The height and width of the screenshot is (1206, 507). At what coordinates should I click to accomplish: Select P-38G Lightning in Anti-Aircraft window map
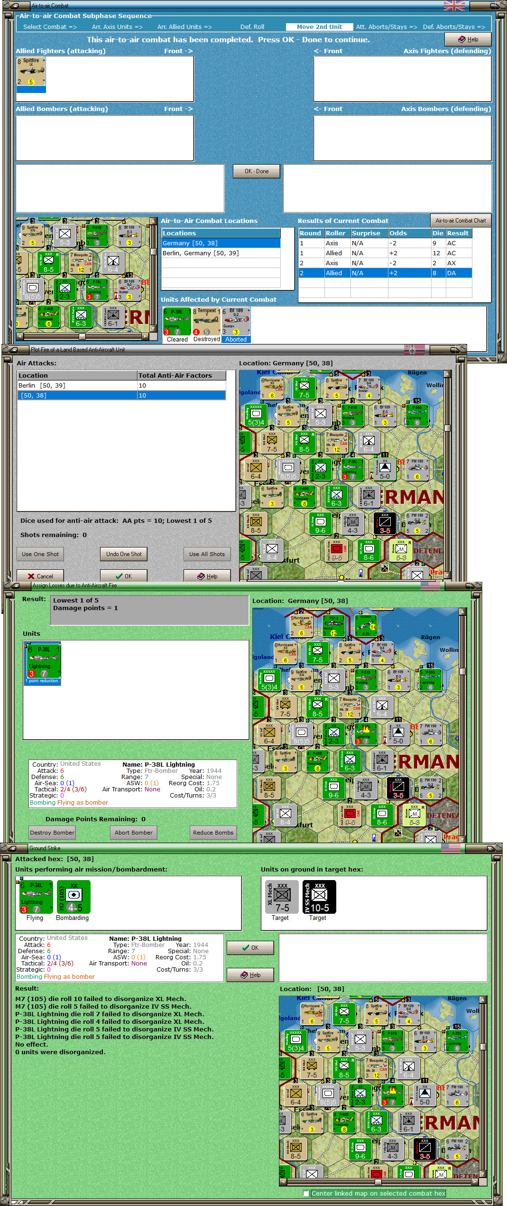click(x=417, y=415)
